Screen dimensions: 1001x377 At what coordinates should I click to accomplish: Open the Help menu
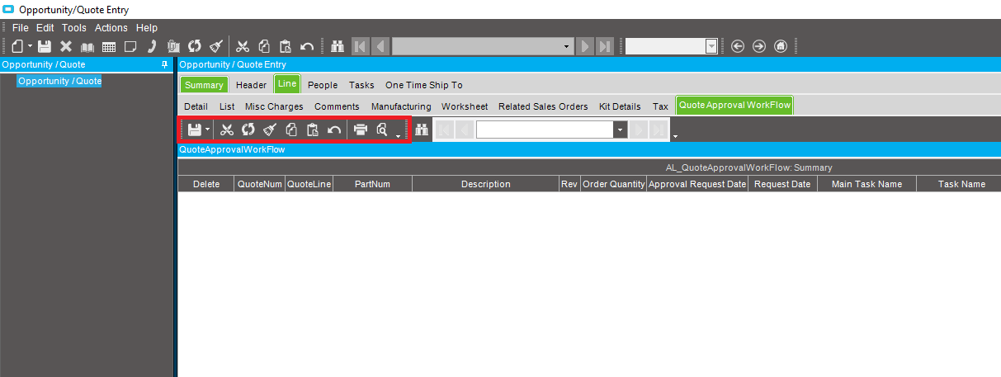[146, 27]
